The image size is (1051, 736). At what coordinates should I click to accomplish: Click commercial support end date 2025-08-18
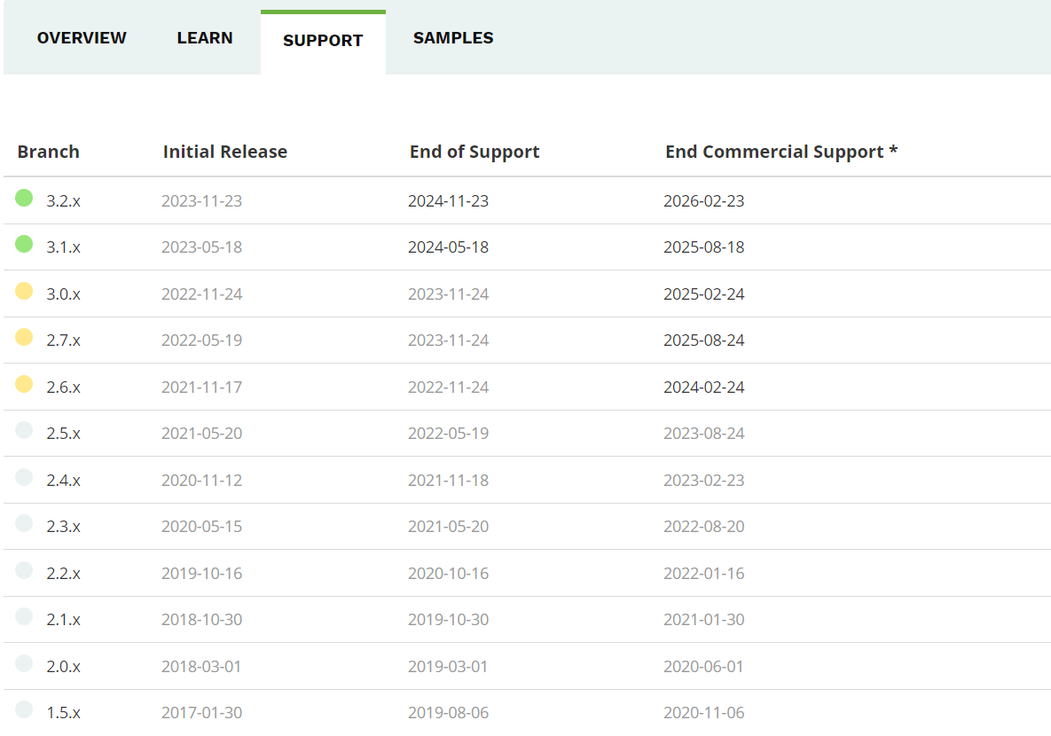704,247
